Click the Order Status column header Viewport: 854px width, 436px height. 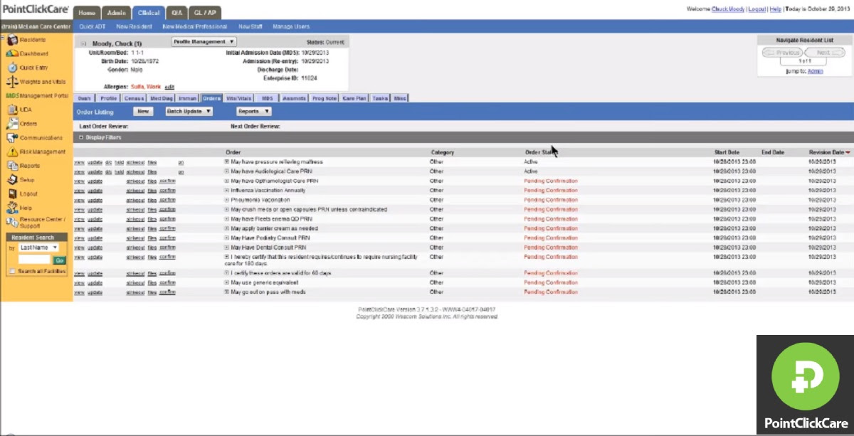pyautogui.click(x=541, y=152)
